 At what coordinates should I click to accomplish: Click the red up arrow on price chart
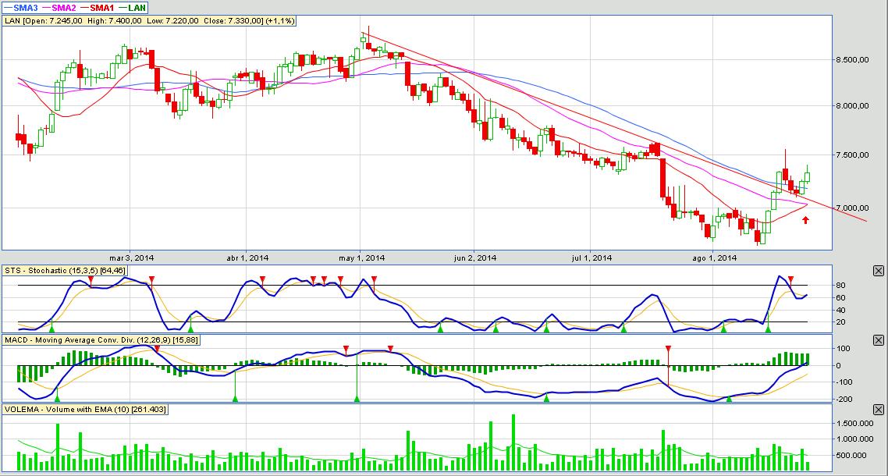point(805,220)
